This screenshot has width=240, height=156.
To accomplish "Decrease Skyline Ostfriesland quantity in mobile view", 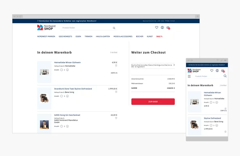I will [x=211, y=125].
